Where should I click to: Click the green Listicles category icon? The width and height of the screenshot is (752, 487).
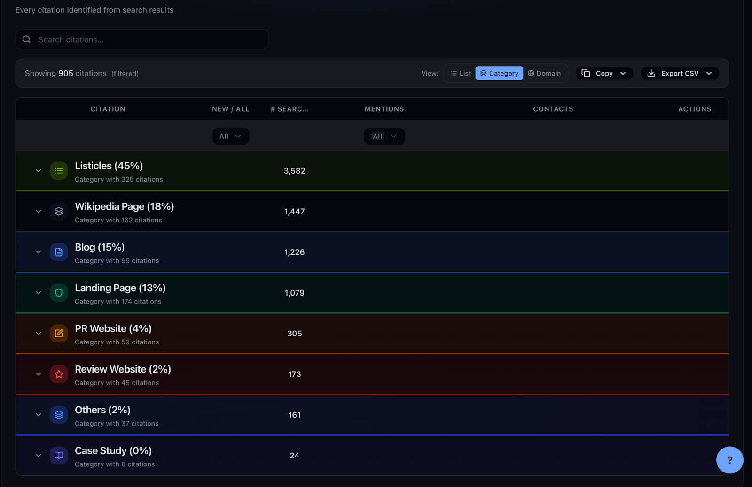(x=59, y=171)
